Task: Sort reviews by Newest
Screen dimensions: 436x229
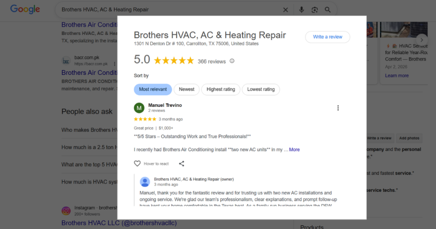Action: pos(186,89)
